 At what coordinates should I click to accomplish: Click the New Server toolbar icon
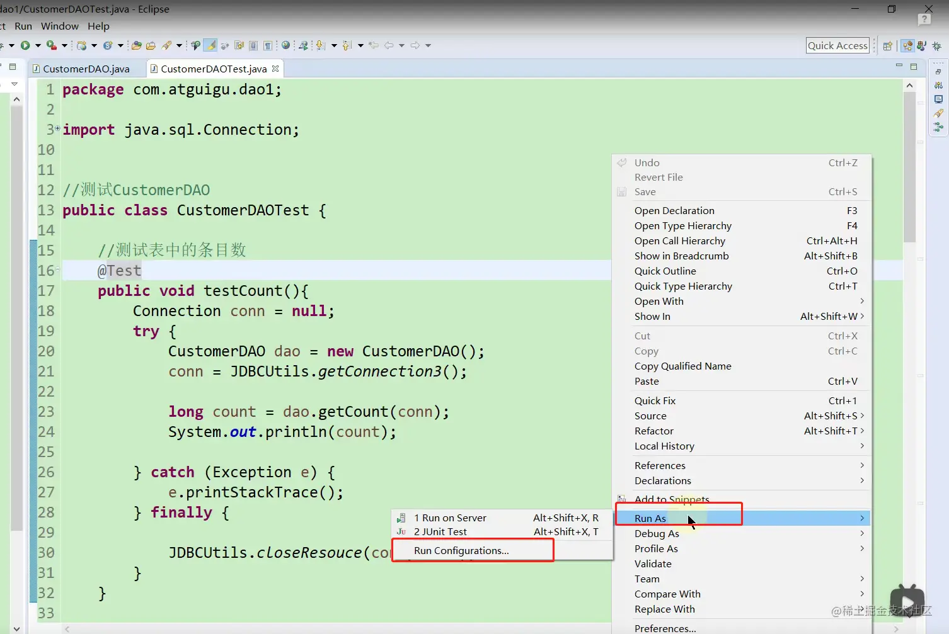[x=81, y=45]
